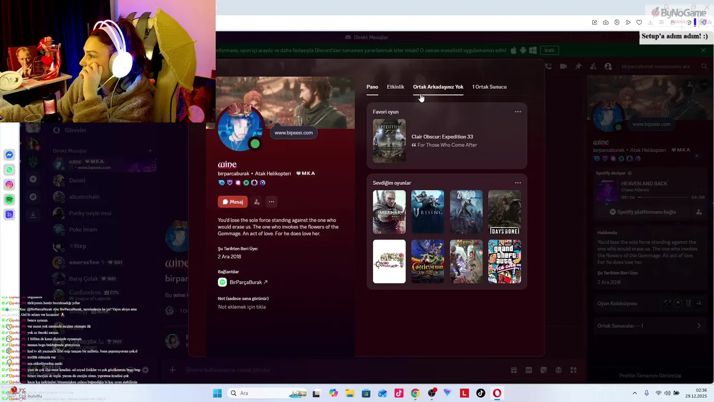Open Windows Start menu
The height and width of the screenshot is (402, 714).
[218, 393]
